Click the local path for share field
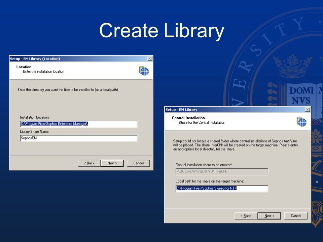Viewport: 323px width, 242px height. tap(222, 189)
